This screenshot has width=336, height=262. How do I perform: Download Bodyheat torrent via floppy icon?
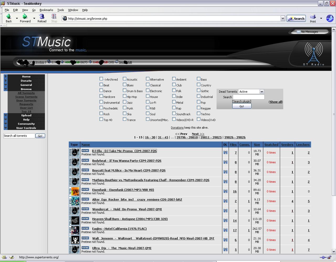(225, 162)
